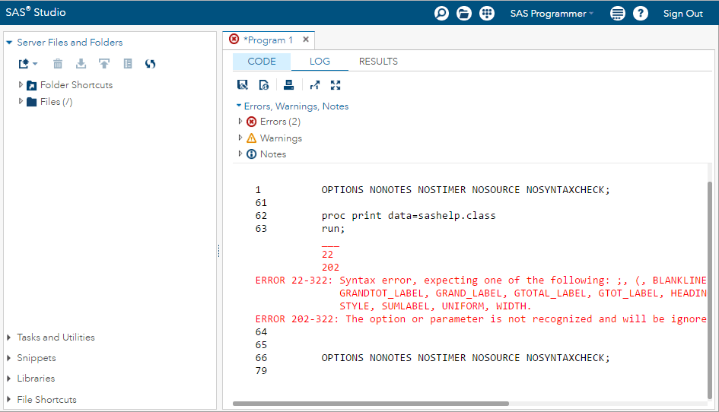Click the New item icon in Server Files
Image resolution: width=719 pixels, height=412 pixels.
(27, 64)
